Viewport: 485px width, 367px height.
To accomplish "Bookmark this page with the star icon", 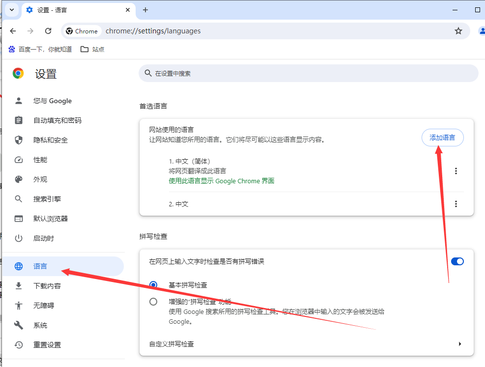I will coord(458,31).
